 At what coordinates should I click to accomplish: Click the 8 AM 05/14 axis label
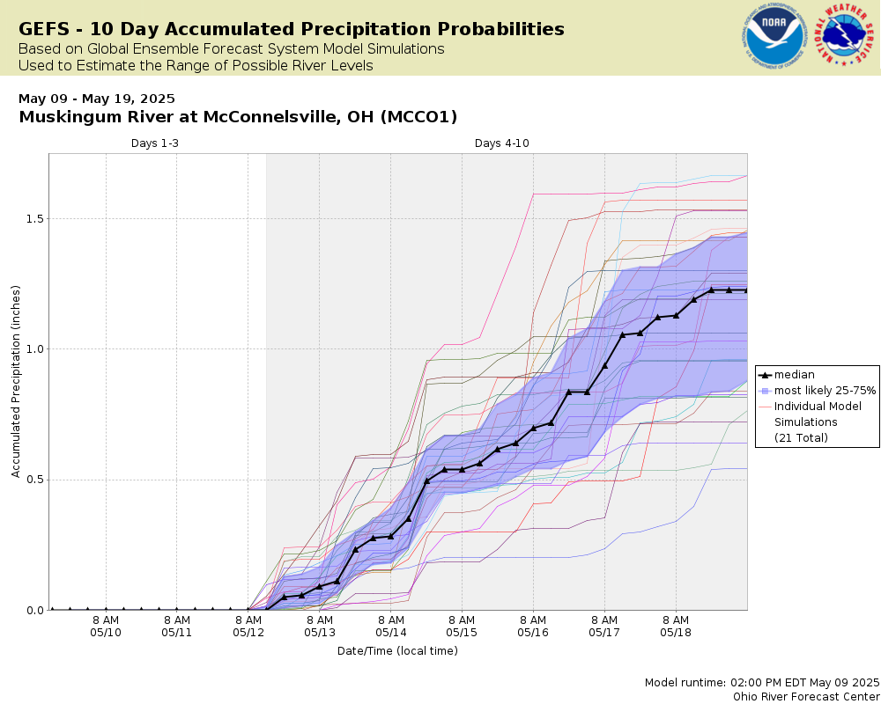pos(390,627)
